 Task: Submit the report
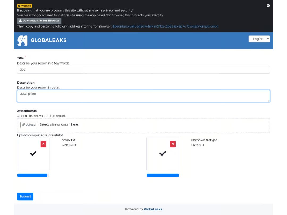(x=25, y=196)
